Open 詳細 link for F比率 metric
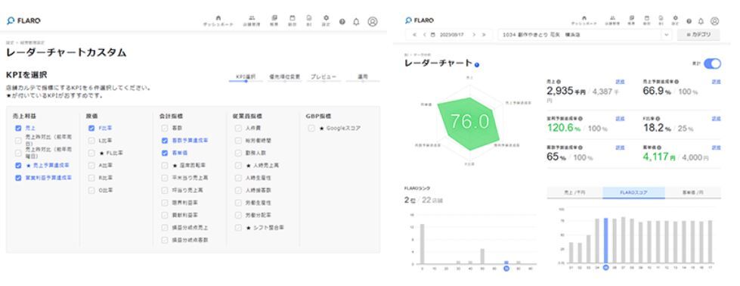Image resolution: width=740 pixels, height=286 pixels. click(716, 118)
